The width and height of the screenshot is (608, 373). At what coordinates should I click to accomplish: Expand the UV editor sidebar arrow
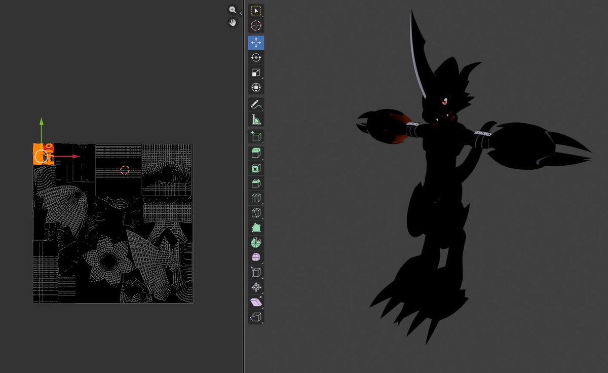tap(241, 12)
